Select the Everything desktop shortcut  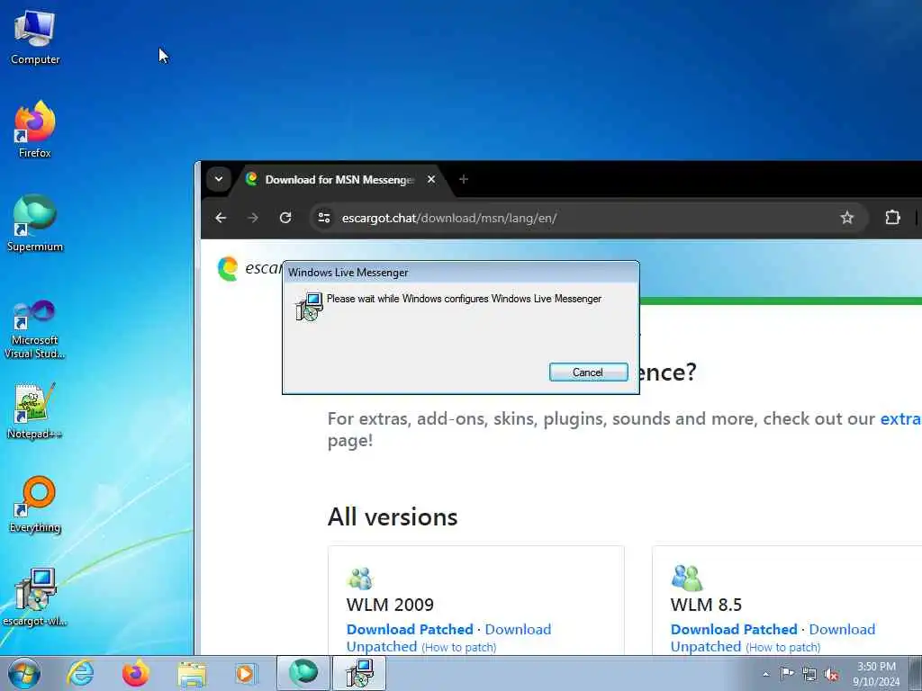coord(35,504)
